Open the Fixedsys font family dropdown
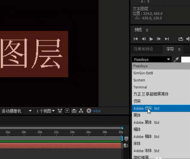The image size is (190, 159). [152, 60]
